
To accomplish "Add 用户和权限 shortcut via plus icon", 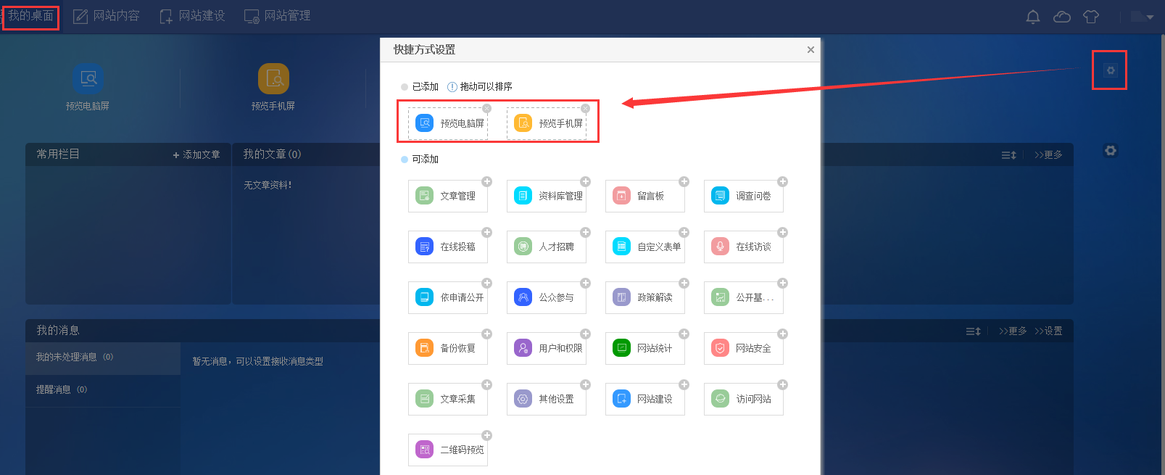I will pos(585,334).
